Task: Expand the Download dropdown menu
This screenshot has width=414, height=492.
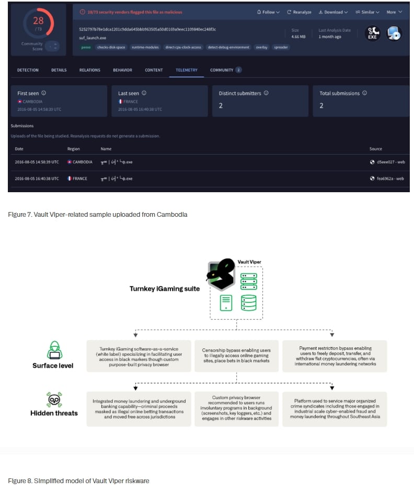Action: tap(333, 12)
